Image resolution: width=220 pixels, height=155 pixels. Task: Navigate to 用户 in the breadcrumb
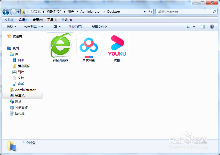point(71,12)
